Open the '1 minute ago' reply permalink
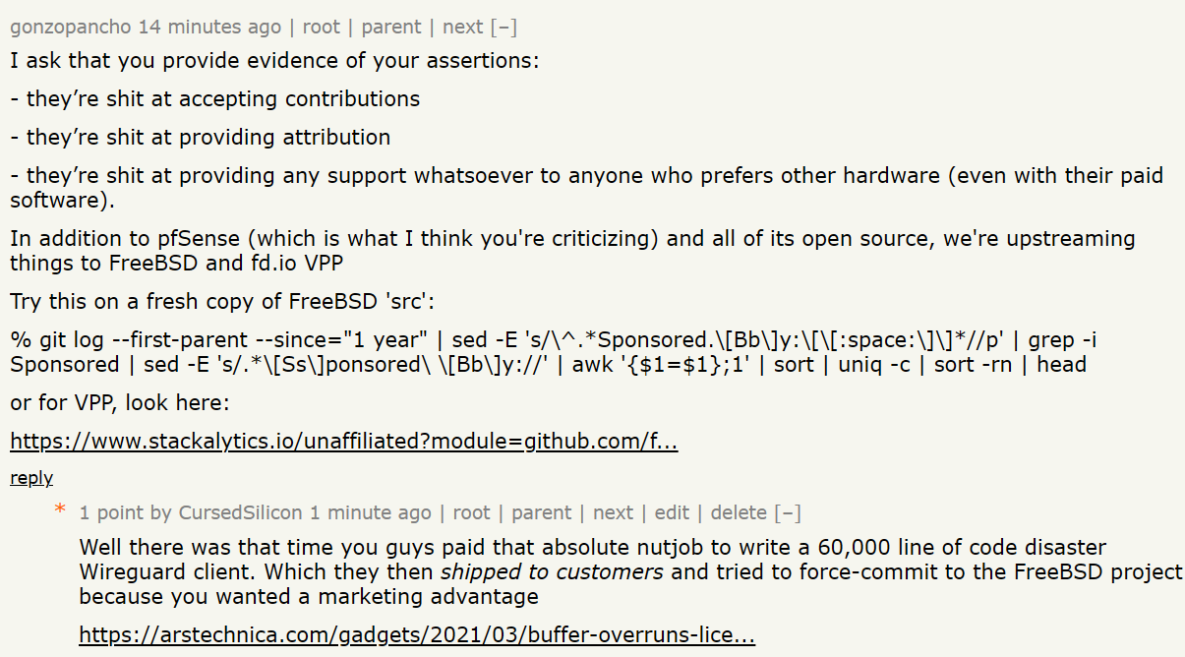Image resolution: width=1185 pixels, height=657 pixels. pyautogui.click(x=371, y=512)
